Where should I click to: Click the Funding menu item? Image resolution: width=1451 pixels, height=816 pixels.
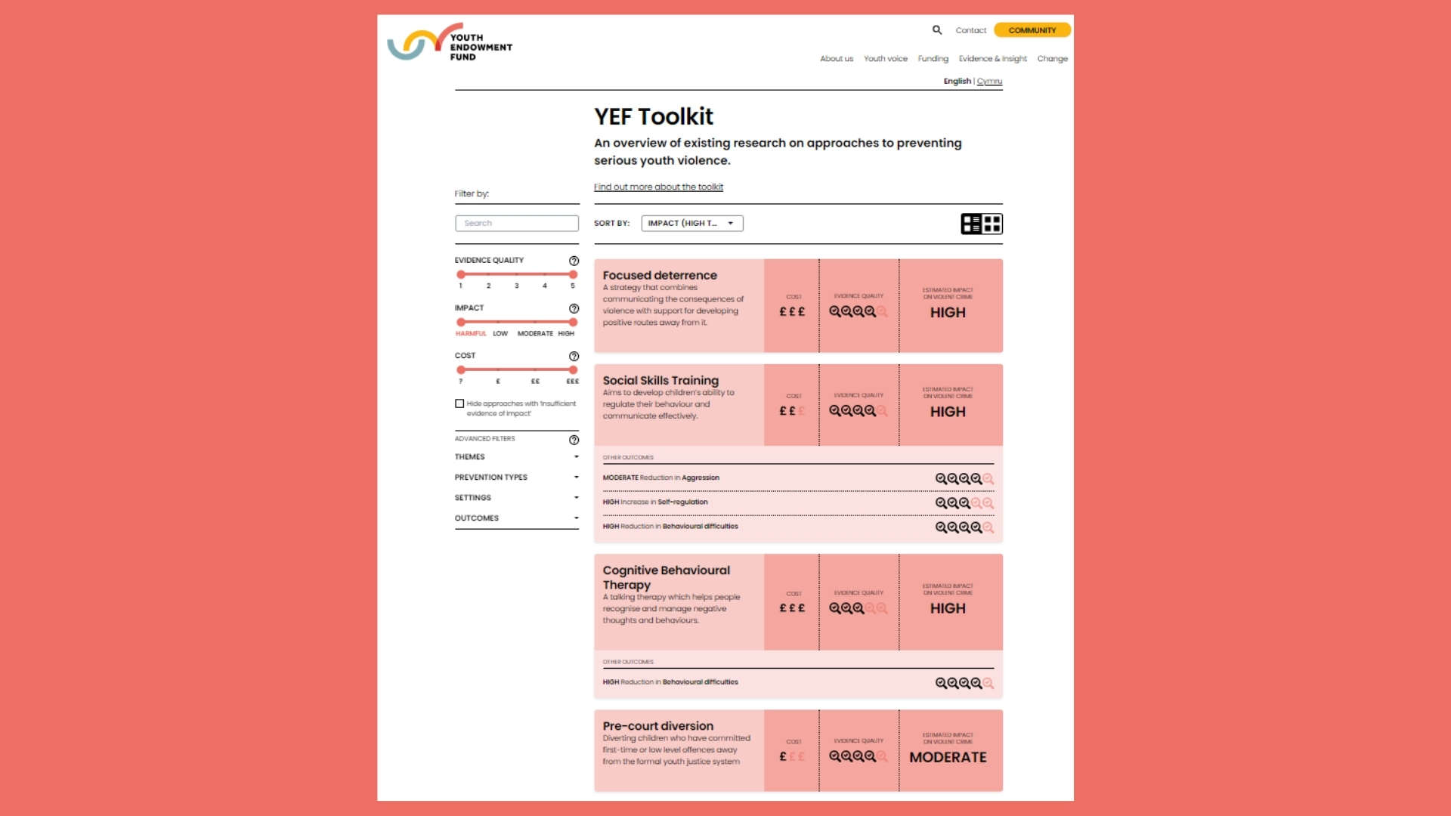coord(933,57)
